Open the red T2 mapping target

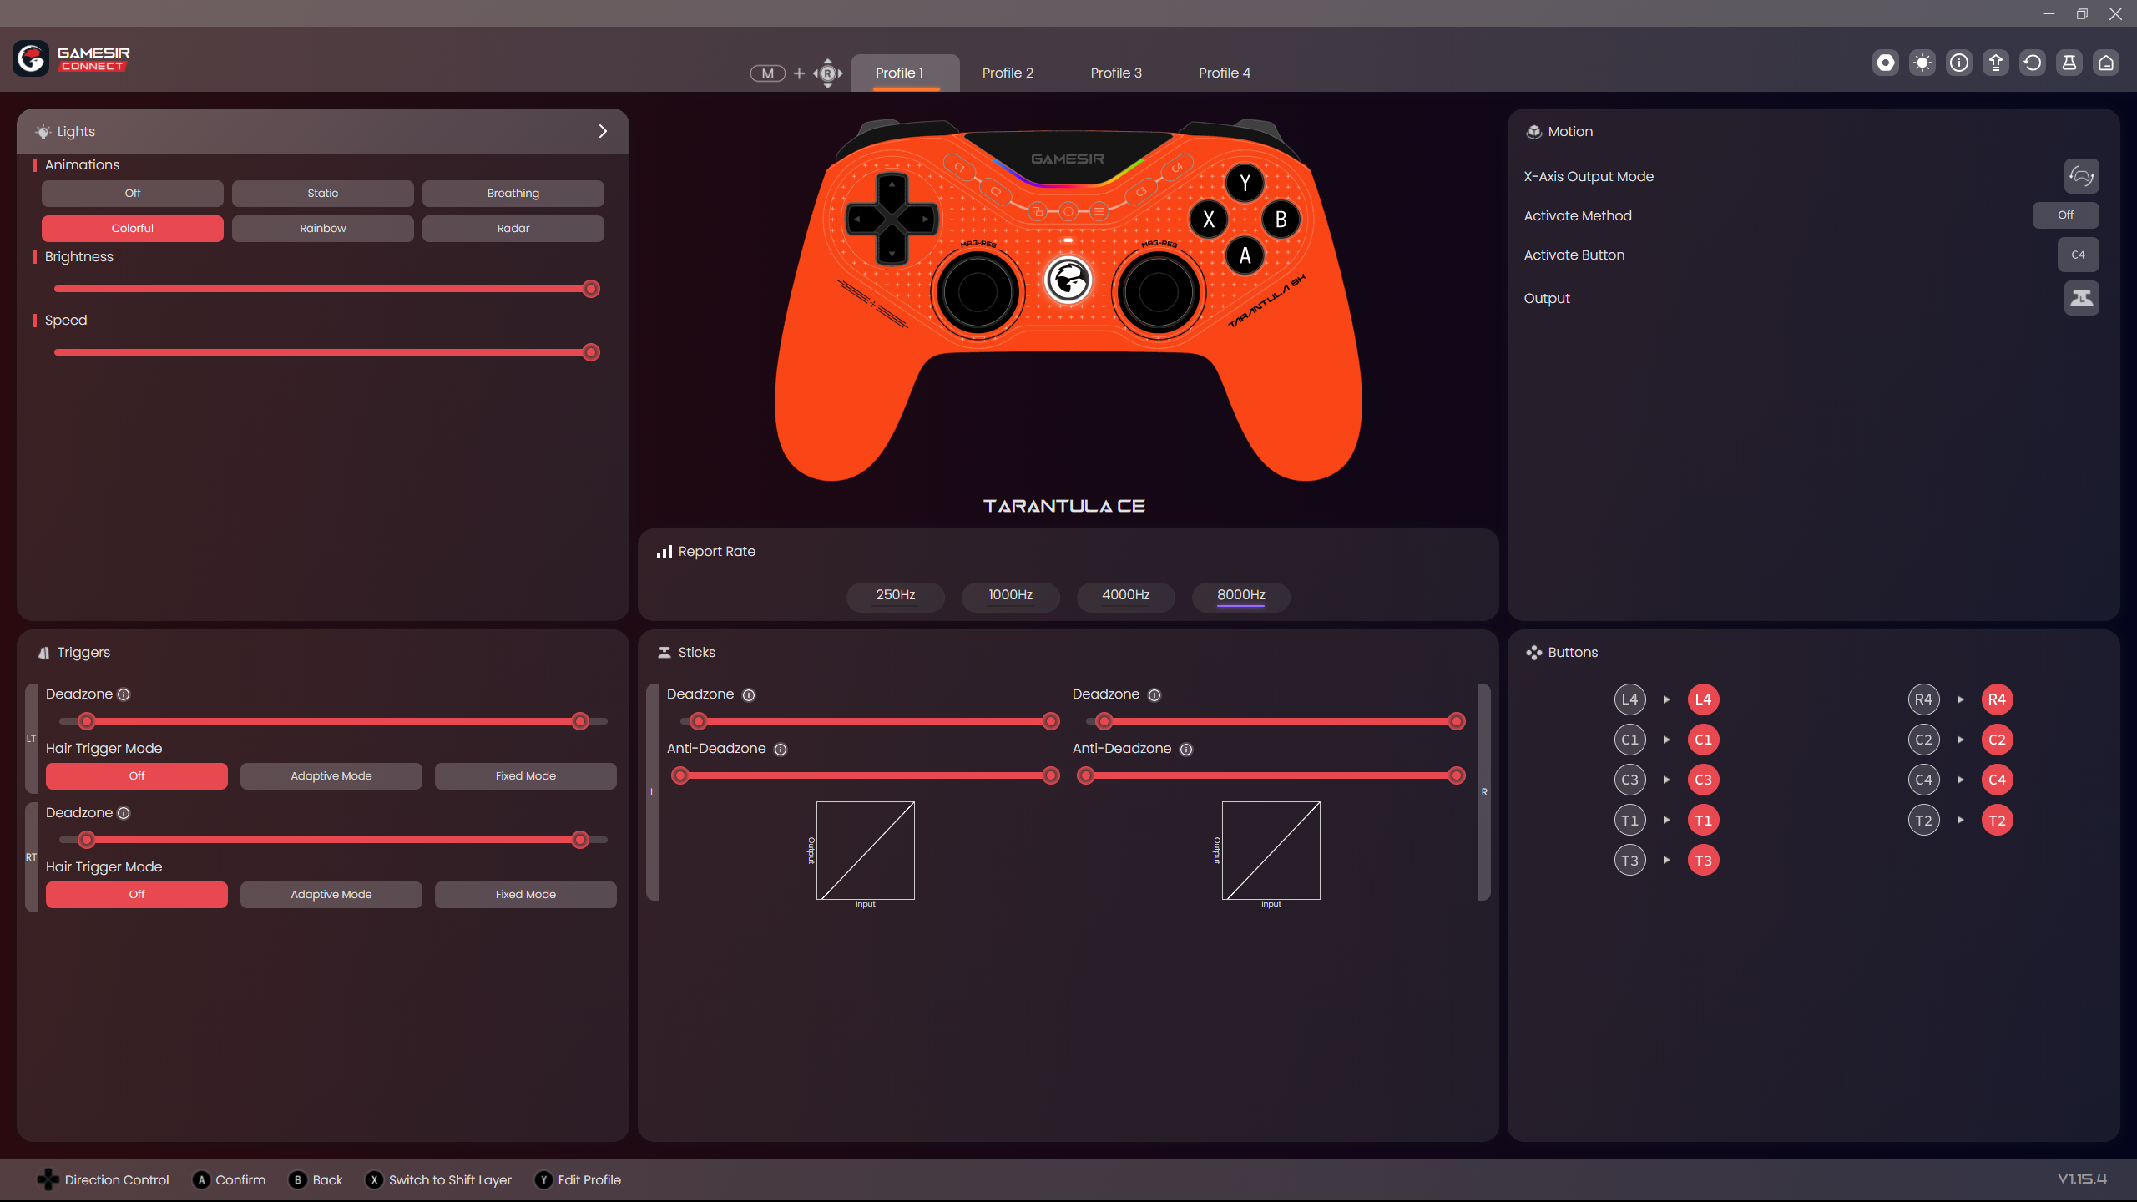coord(1998,821)
